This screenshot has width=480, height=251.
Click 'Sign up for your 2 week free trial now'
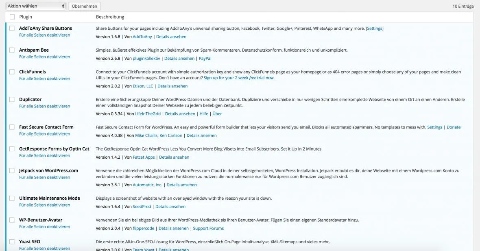(x=239, y=78)
